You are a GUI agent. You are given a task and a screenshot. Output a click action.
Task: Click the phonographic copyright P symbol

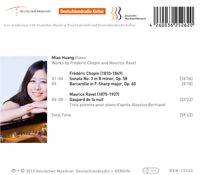[x=14, y=171]
